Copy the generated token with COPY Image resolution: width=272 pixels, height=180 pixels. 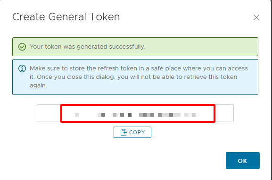(132, 132)
